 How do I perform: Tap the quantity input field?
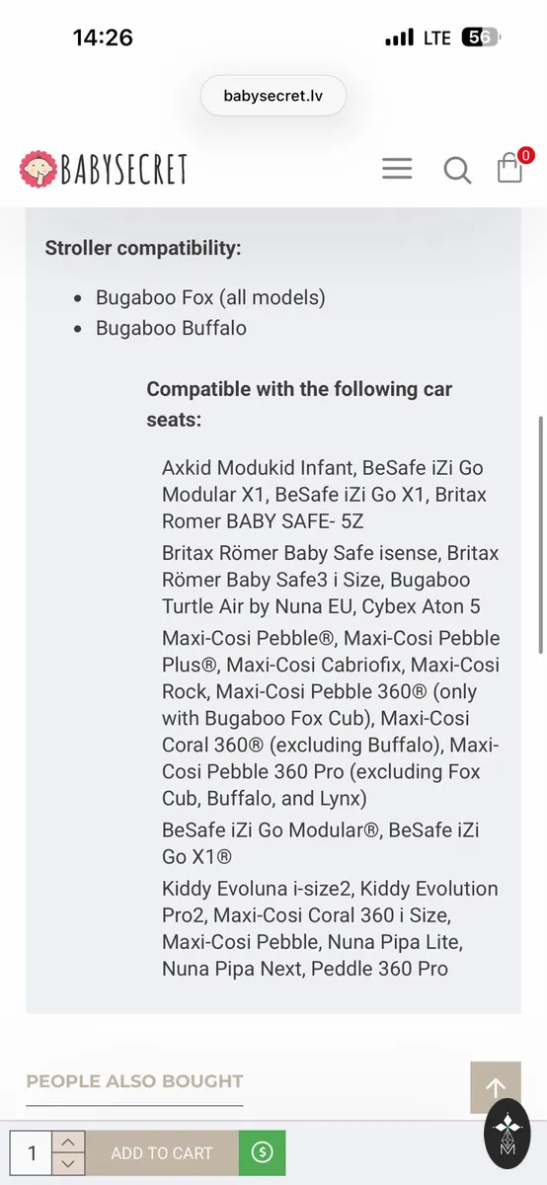point(31,1152)
